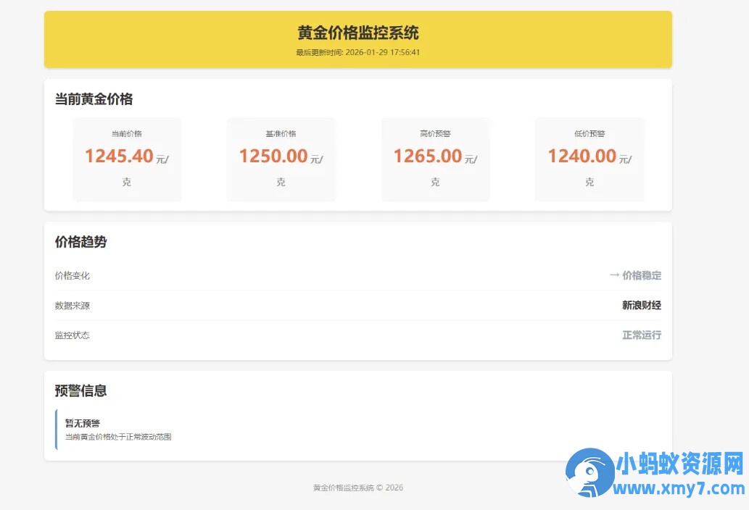Image resolution: width=749 pixels, height=510 pixels.
Task: Select the 低价预警 card
Action: coord(589,159)
